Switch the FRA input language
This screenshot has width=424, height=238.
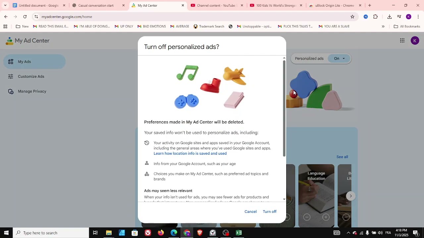(x=388, y=233)
